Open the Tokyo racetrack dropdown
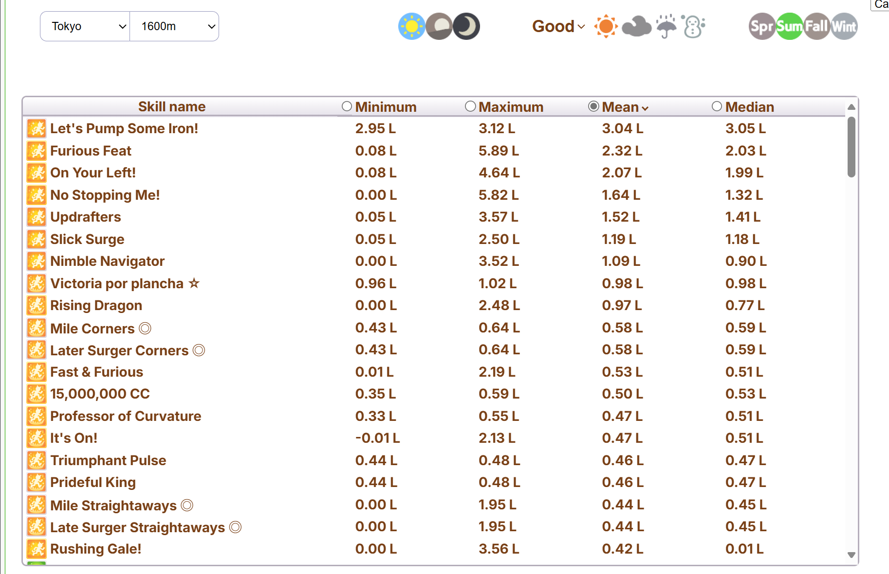Screen dimensions: 889x574 (85, 26)
